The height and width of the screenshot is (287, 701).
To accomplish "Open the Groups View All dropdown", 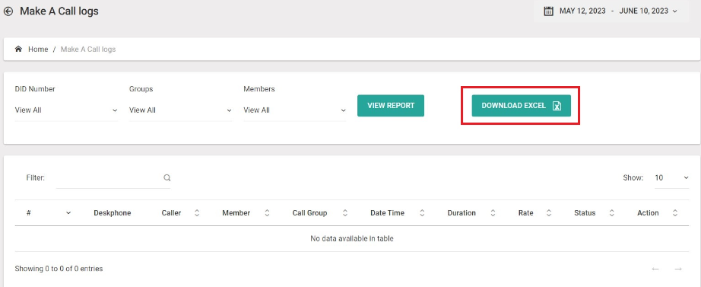I will coord(181,110).
